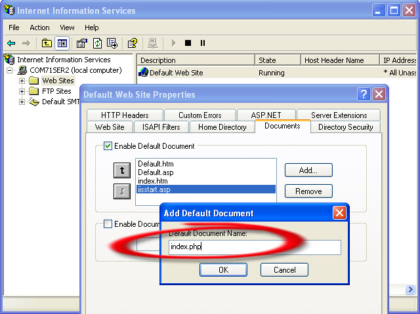Click the properties dialog Help question button
Viewport: 420px width, 314px height.
(x=364, y=94)
